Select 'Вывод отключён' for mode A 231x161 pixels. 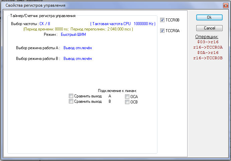(x=78, y=48)
